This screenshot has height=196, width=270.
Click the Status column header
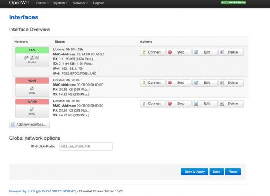pos(60,42)
